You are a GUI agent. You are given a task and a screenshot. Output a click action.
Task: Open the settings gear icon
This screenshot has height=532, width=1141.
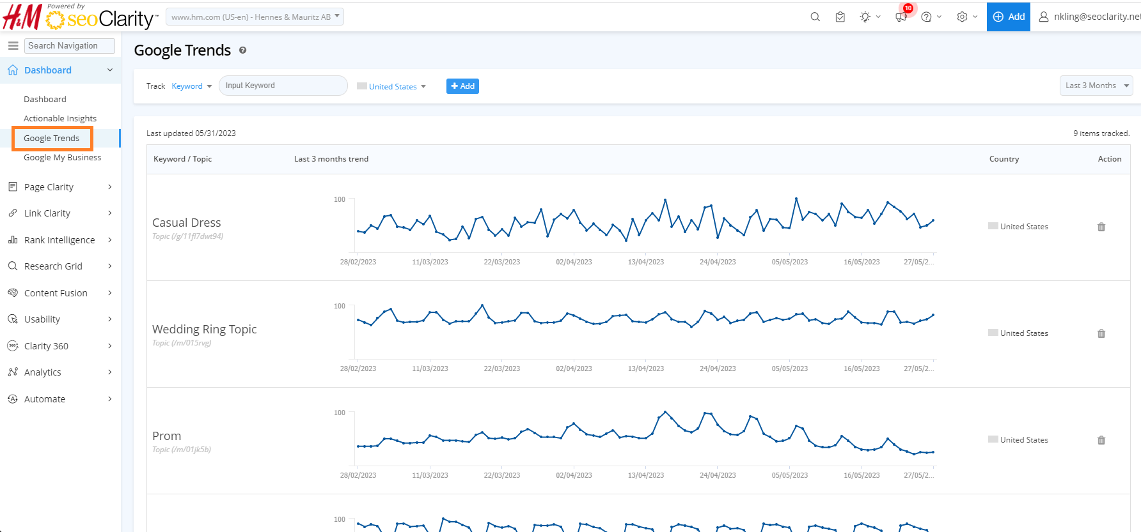click(x=962, y=17)
